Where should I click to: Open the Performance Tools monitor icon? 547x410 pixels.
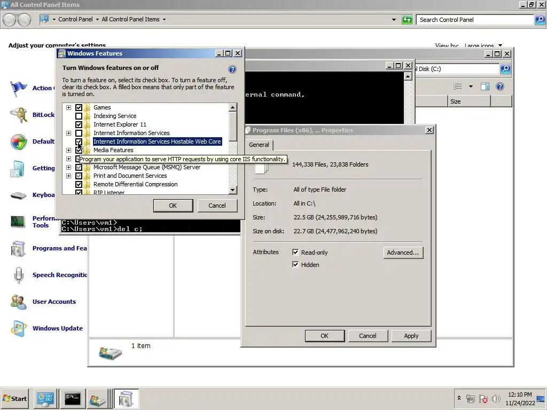coord(18,222)
